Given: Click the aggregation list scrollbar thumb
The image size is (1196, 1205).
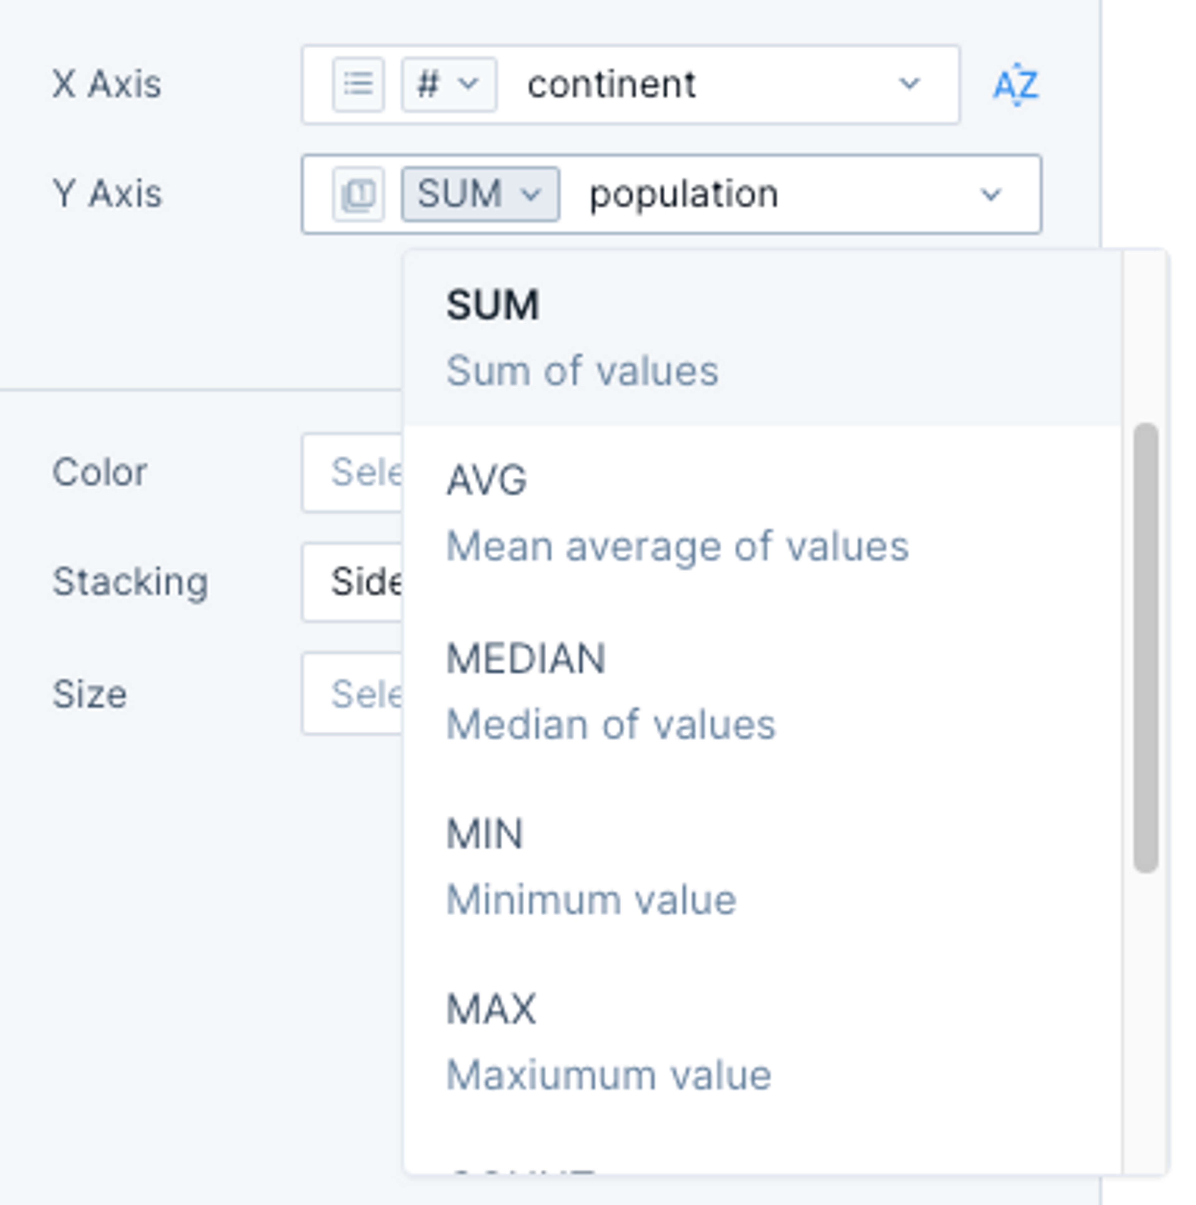Looking at the screenshot, I should point(1146,647).
